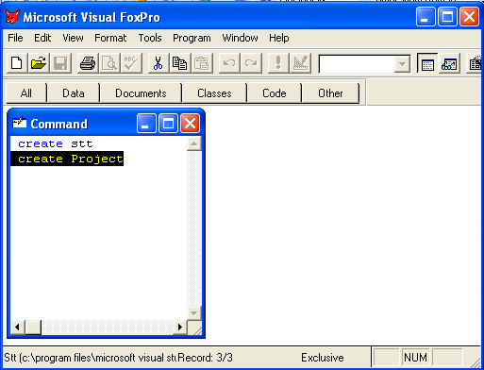
Task: Click the Undo arrow icon
Action: 229,63
